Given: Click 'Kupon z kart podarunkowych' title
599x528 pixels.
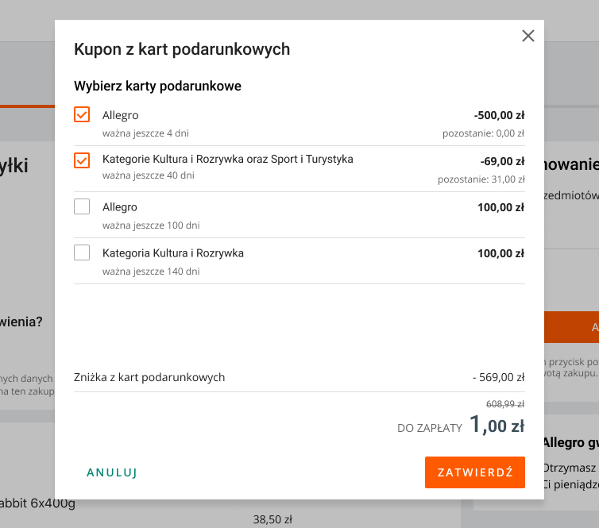Looking at the screenshot, I should pyautogui.click(x=182, y=49).
